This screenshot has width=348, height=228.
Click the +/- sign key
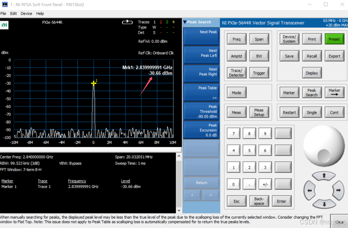(265, 184)
